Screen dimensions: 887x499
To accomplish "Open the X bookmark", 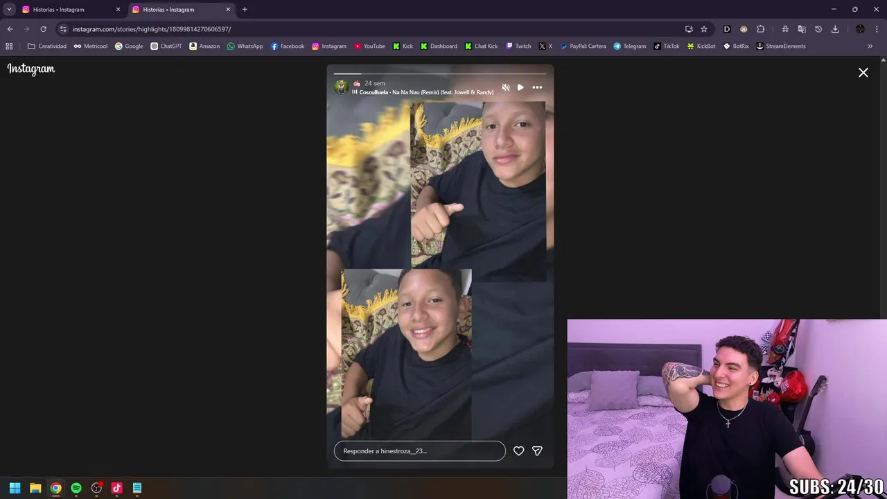I will tap(546, 46).
